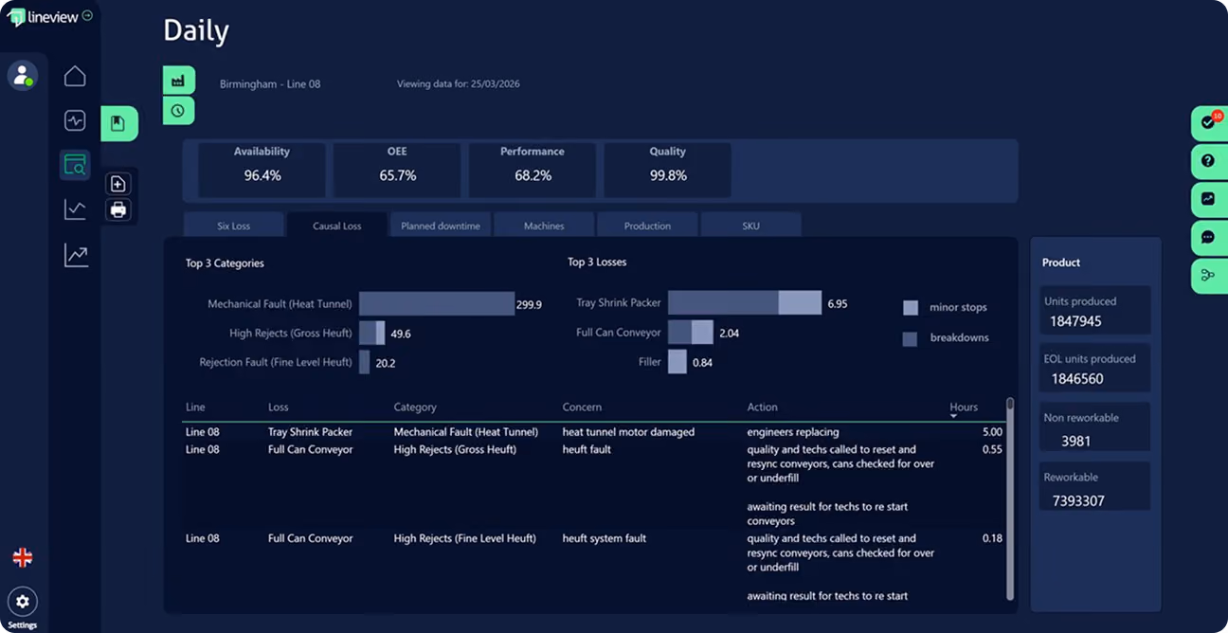Switch to the Six Loss tab
Image resolution: width=1228 pixels, height=633 pixels.
click(x=233, y=226)
